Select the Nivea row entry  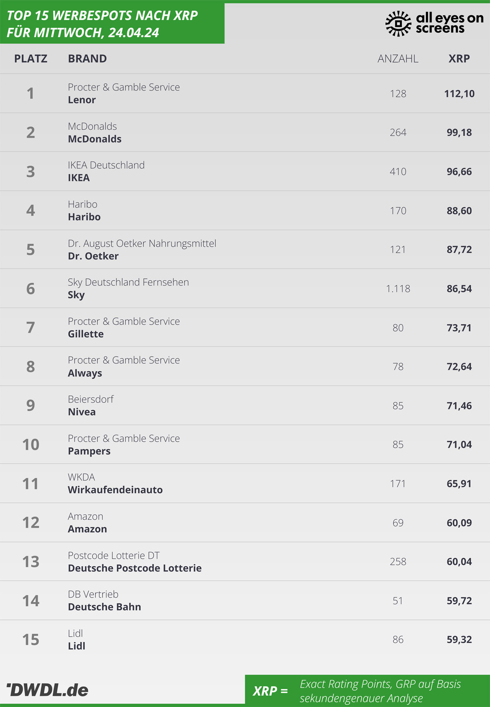pyautogui.click(x=245, y=406)
